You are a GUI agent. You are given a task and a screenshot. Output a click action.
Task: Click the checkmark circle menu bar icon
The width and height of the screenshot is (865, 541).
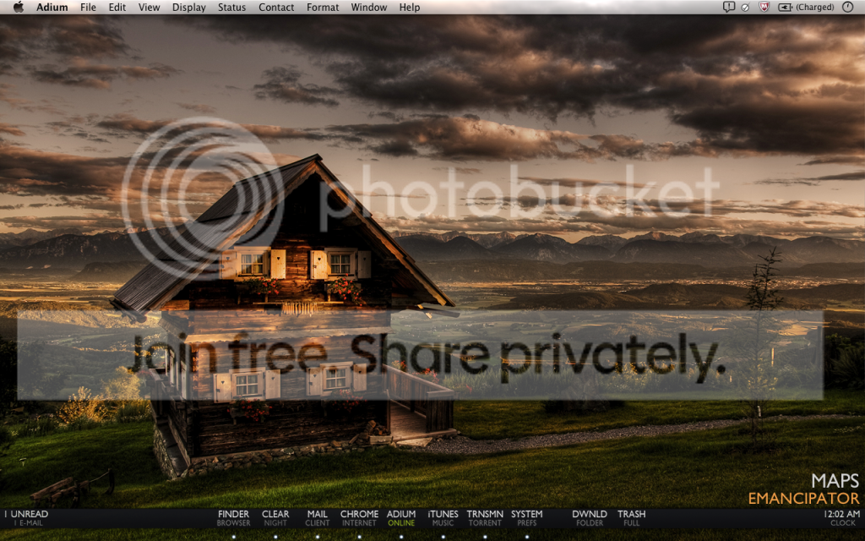click(745, 8)
